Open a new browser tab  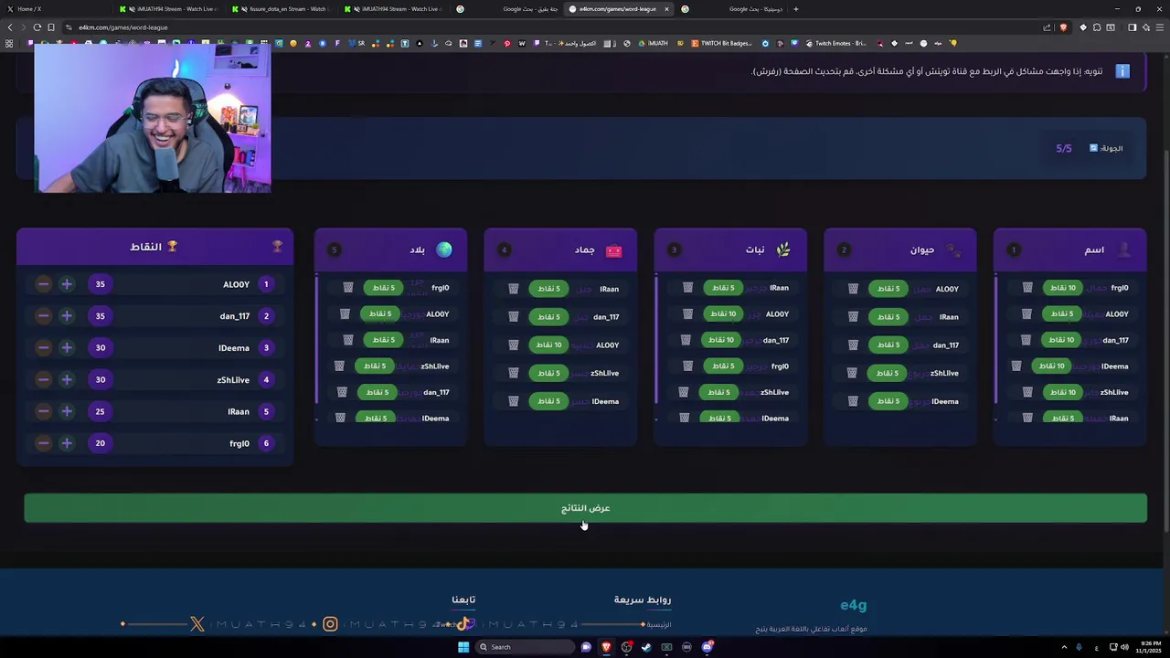(795, 9)
